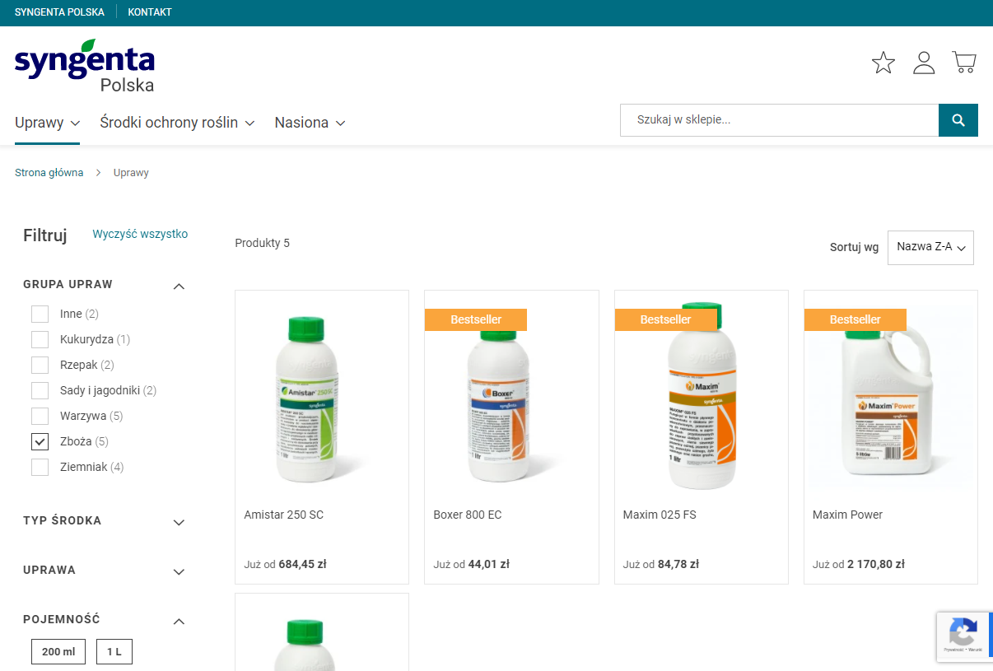Screen dimensions: 993x671
Task: Open the Maxim Power product image
Action: pos(890,395)
